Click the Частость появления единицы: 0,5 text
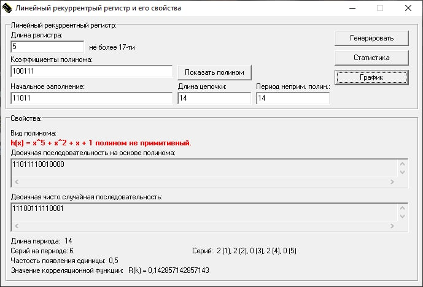Image resolution: width=423 pixels, height=287 pixels. [x=64, y=261]
